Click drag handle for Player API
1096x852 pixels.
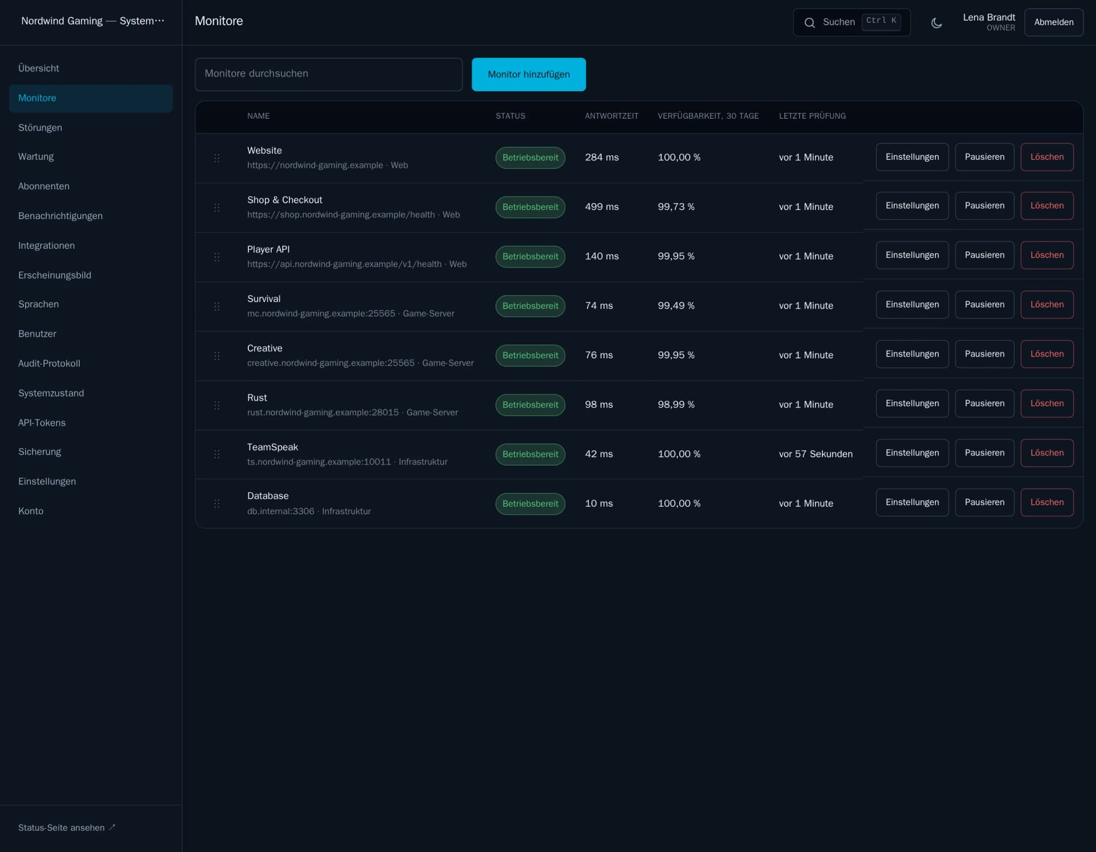217,257
